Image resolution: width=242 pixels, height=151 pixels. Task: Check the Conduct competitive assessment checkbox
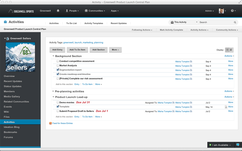58,61
